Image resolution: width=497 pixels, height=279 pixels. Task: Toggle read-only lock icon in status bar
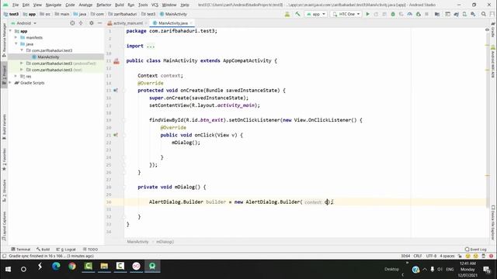pos(460,256)
